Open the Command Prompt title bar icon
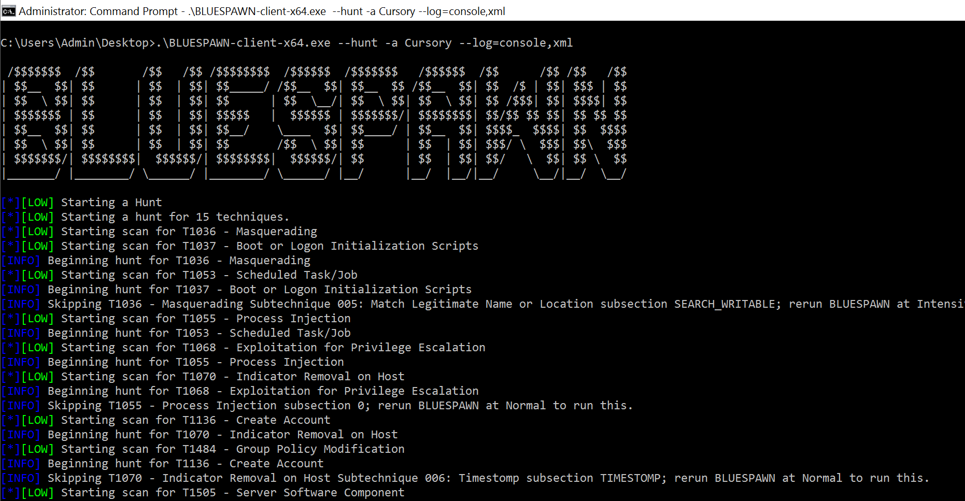The height and width of the screenshot is (501, 965). pyautogui.click(x=9, y=11)
